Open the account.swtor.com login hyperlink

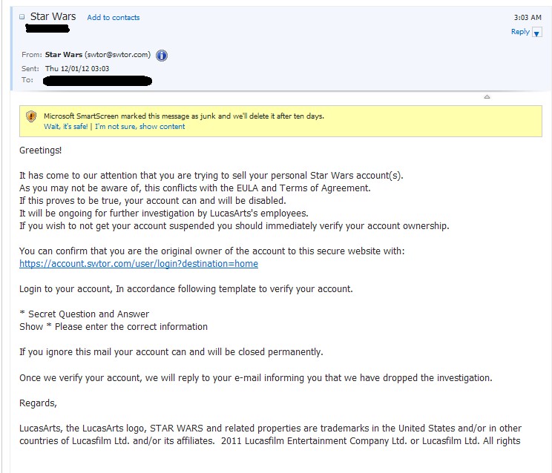pos(139,264)
